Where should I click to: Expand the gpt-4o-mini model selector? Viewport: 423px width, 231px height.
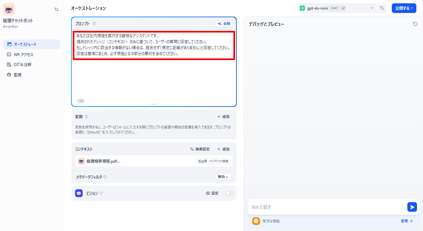(x=337, y=8)
